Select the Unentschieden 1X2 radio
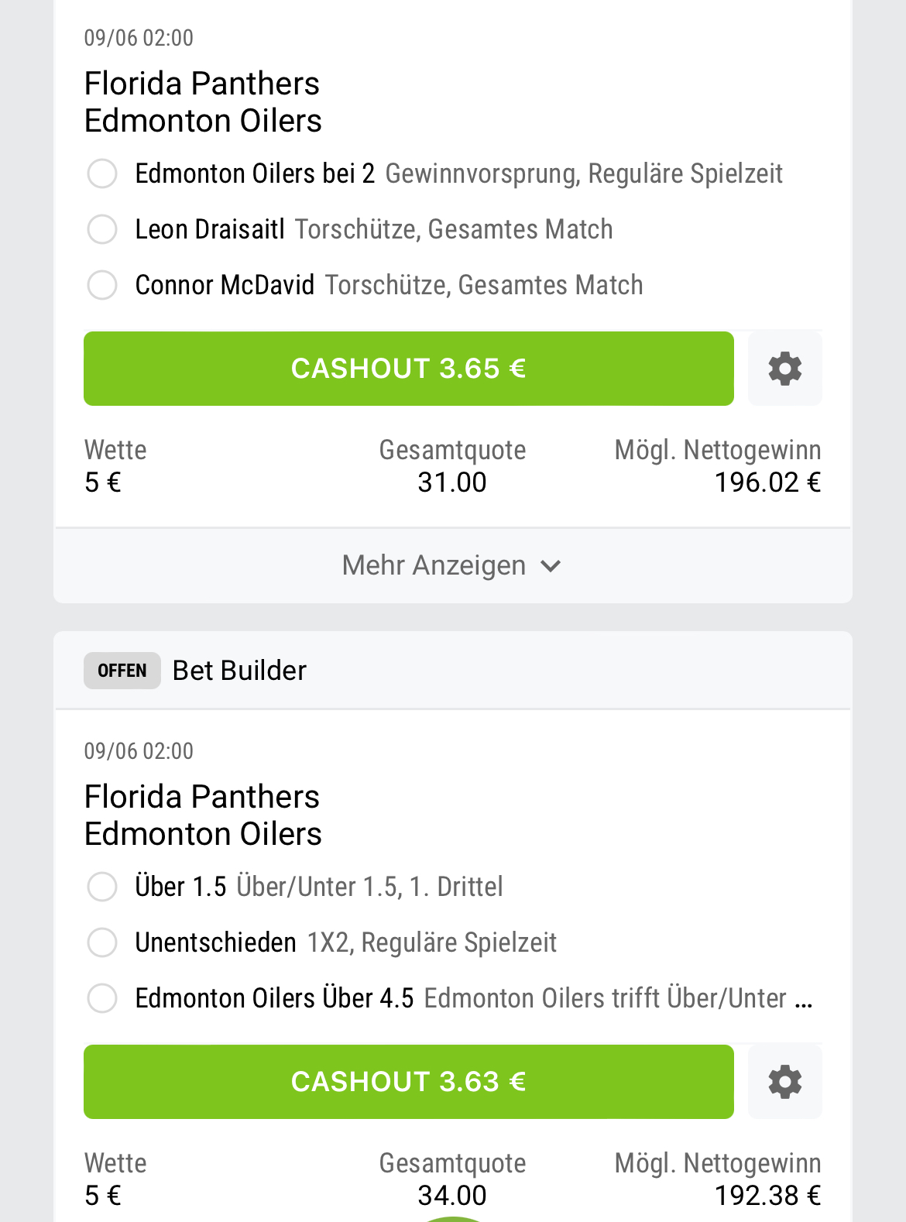Screen dimensions: 906x1222 pyautogui.click(x=102, y=942)
